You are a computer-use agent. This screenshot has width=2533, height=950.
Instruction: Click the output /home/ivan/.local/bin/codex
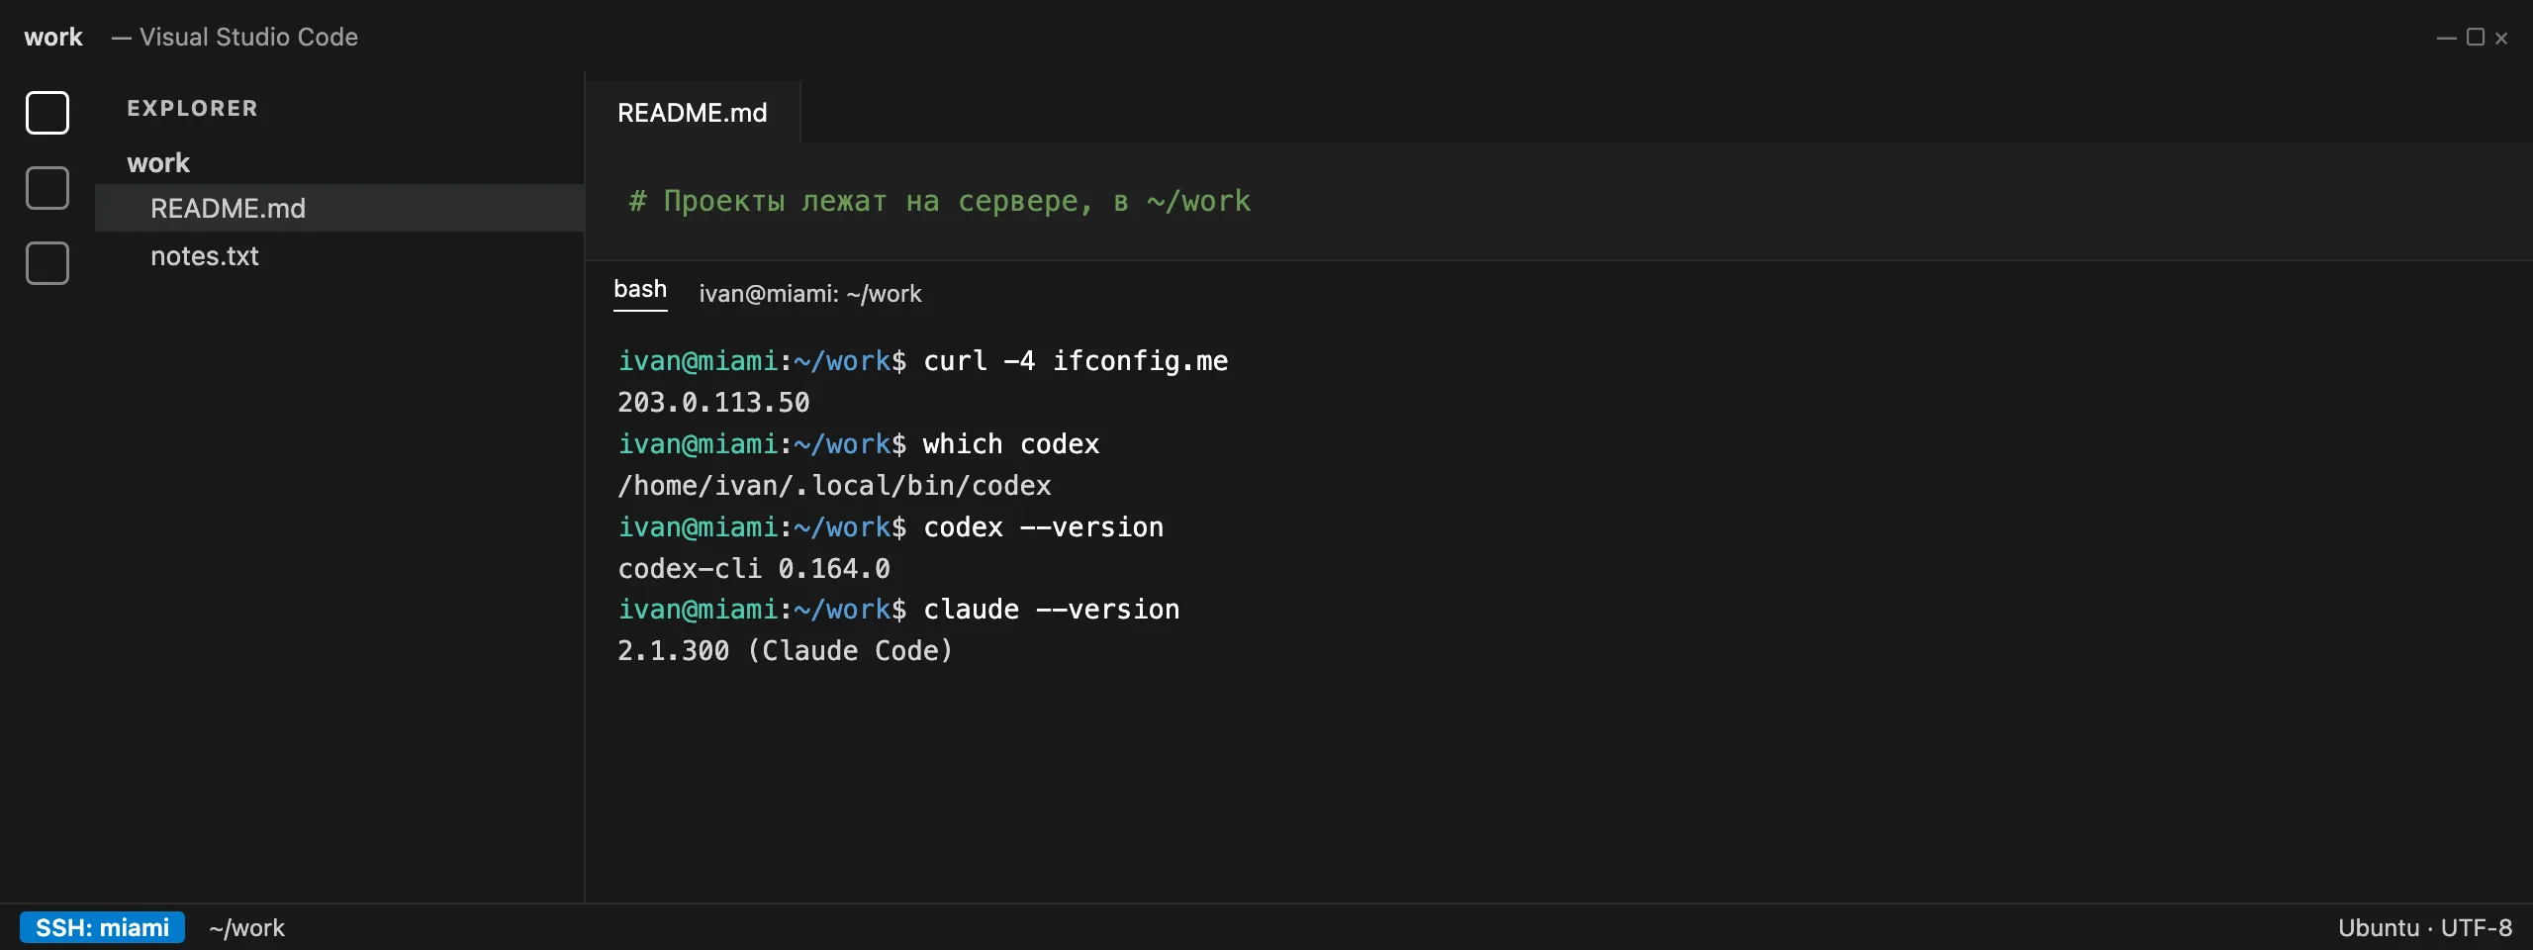click(834, 486)
